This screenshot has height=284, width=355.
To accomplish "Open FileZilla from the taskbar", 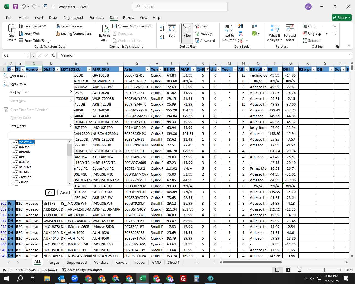I will click(183, 278).
